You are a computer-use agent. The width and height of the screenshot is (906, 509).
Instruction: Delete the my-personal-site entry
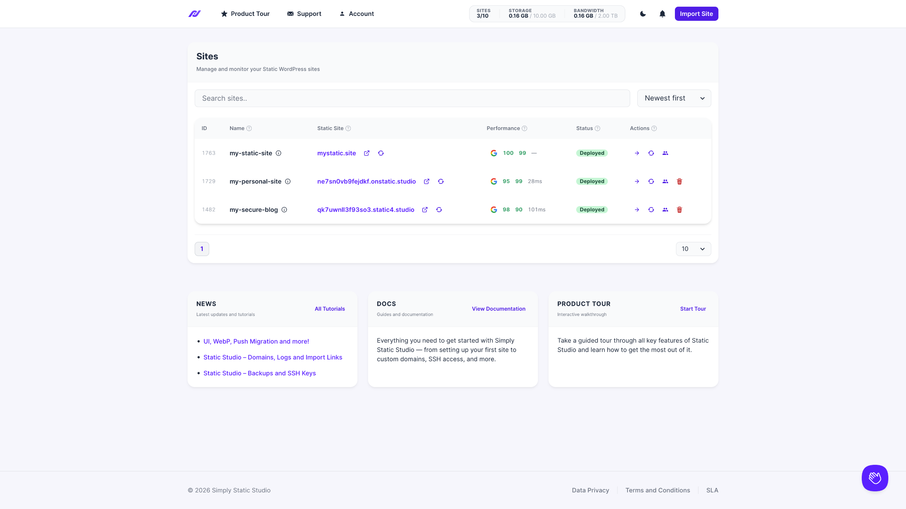(679, 181)
